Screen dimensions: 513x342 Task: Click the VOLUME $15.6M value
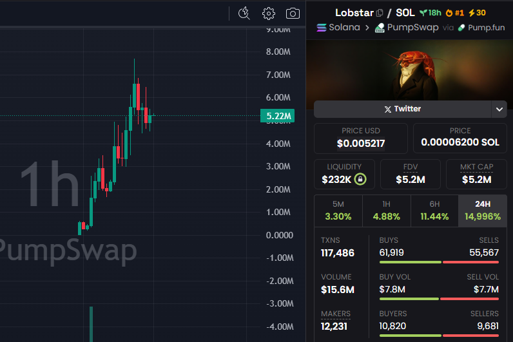tap(338, 290)
